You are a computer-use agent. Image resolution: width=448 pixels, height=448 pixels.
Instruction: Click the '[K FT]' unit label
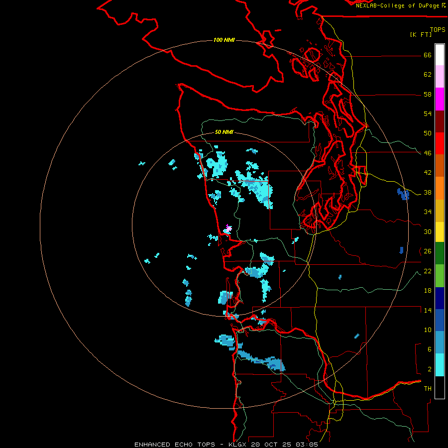click(421, 34)
